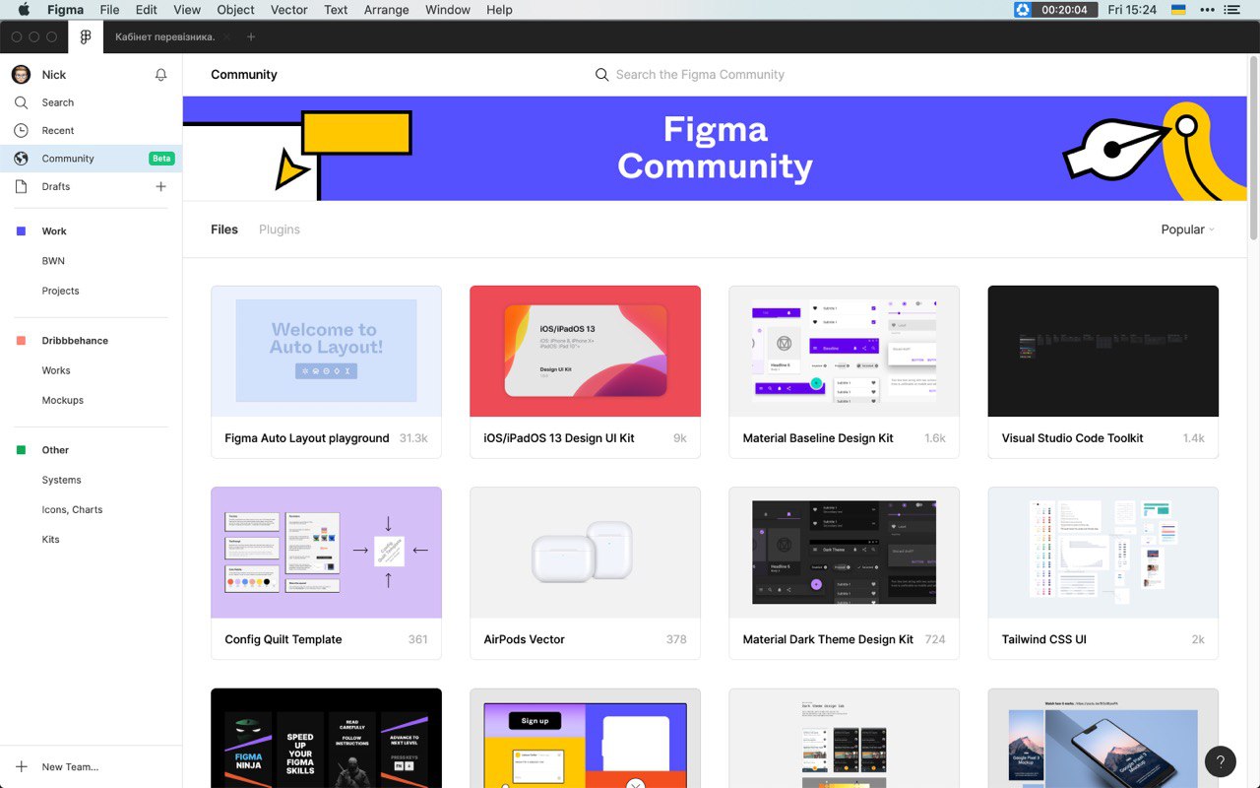Click the Ukrainian flag input source icon

tap(1177, 10)
